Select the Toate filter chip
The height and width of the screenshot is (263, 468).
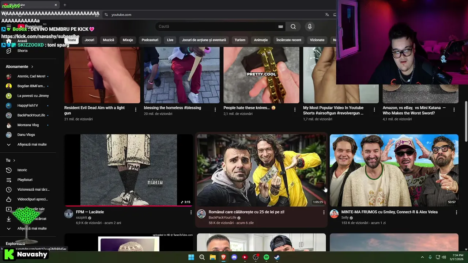click(x=72, y=40)
